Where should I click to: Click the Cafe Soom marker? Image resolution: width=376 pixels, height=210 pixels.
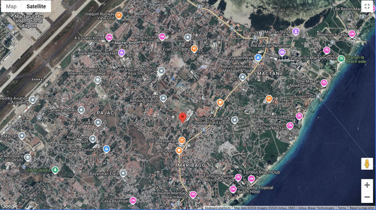(179, 151)
